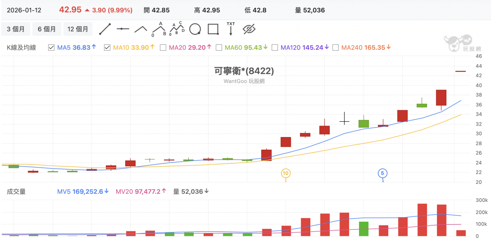Uncheck the MA10 moving average checkbox
The height and width of the screenshot is (239, 491).
(x=107, y=47)
